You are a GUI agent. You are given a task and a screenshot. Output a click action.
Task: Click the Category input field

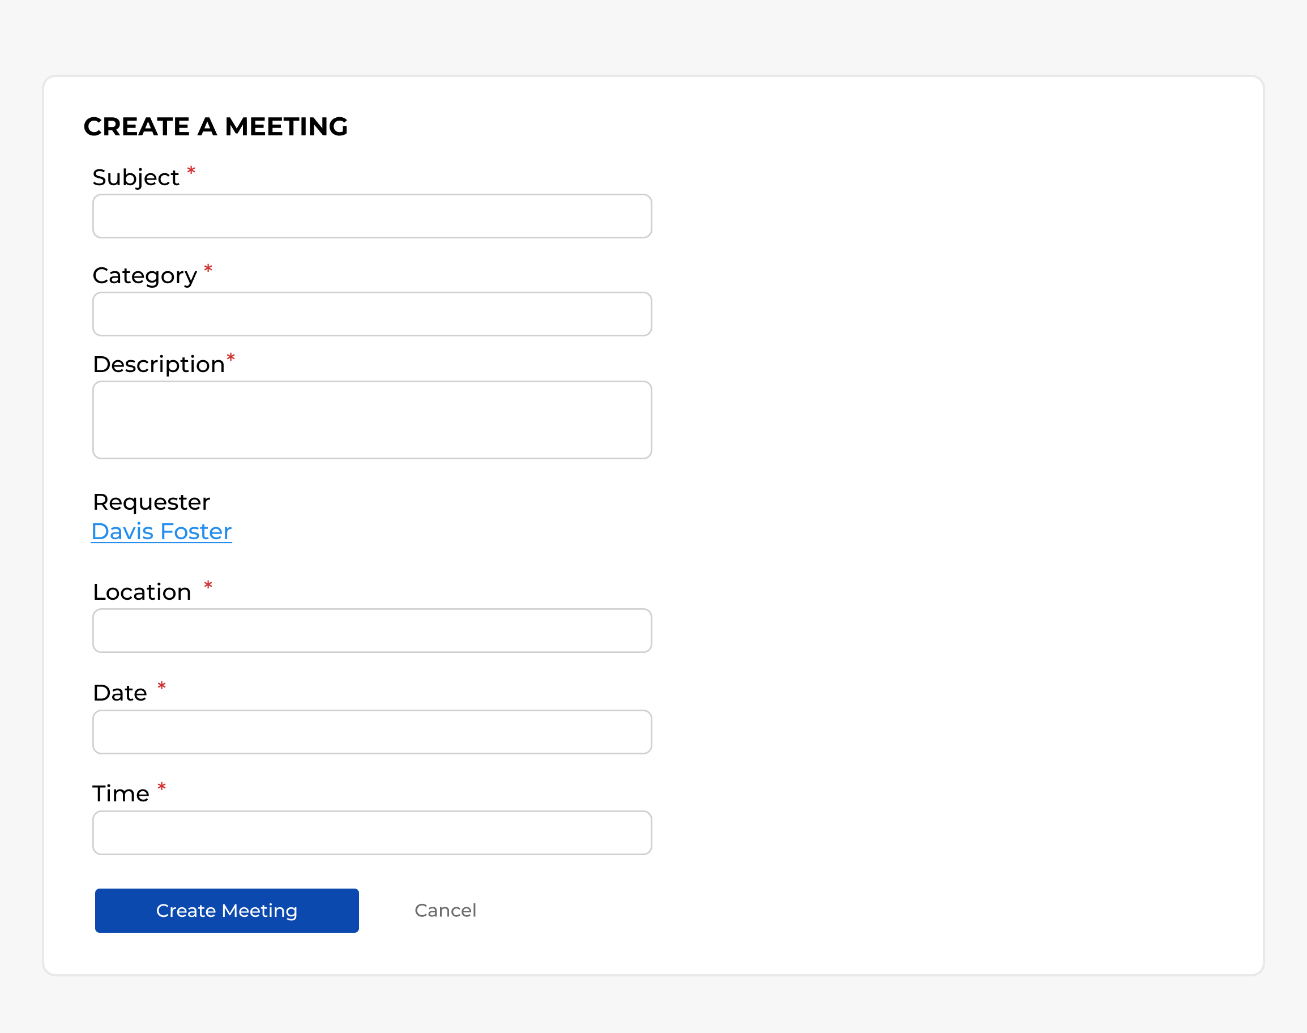coord(373,314)
